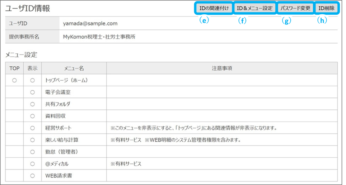Open the ID＆メニュー設定 button
The height and width of the screenshot is (185, 346).
point(254,8)
